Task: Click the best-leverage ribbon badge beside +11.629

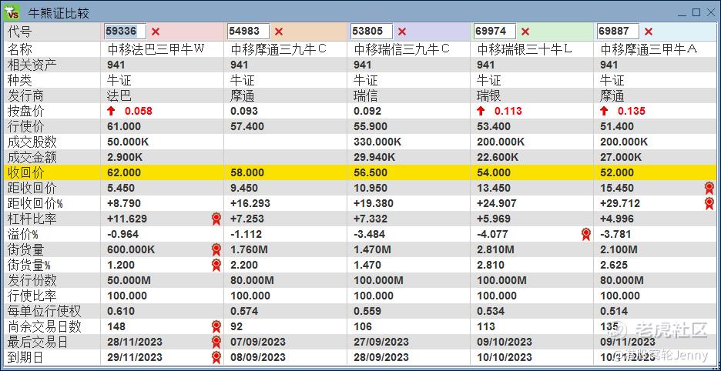Action: coord(216,219)
